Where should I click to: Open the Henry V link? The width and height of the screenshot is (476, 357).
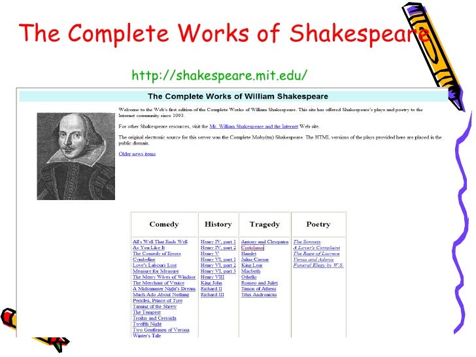210,254
